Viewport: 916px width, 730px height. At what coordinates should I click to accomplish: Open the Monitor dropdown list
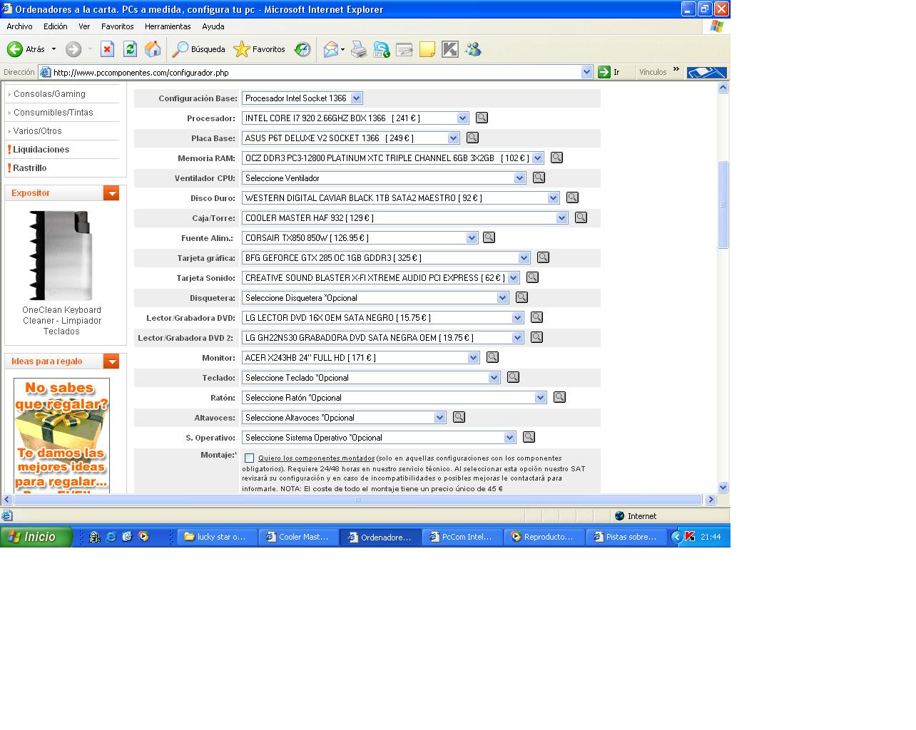click(473, 358)
